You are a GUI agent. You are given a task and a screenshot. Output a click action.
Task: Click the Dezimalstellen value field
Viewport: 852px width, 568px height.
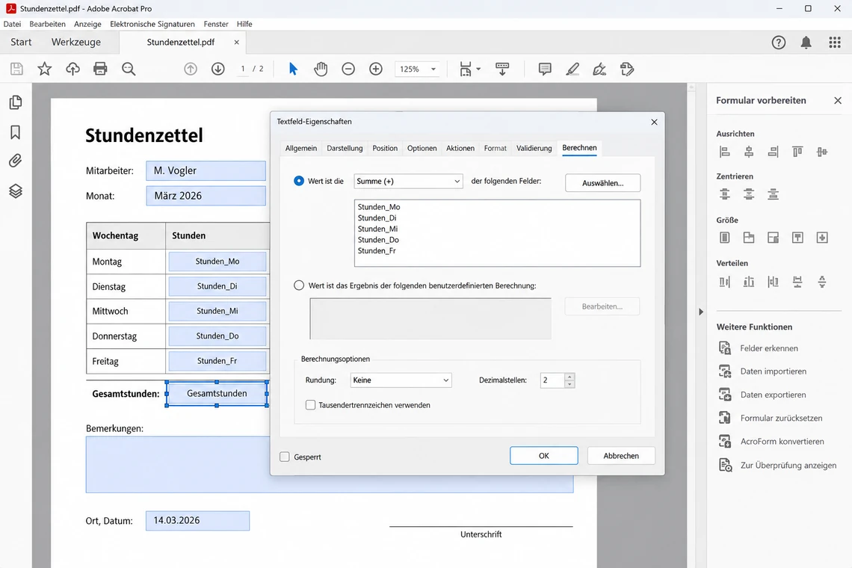coord(552,380)
